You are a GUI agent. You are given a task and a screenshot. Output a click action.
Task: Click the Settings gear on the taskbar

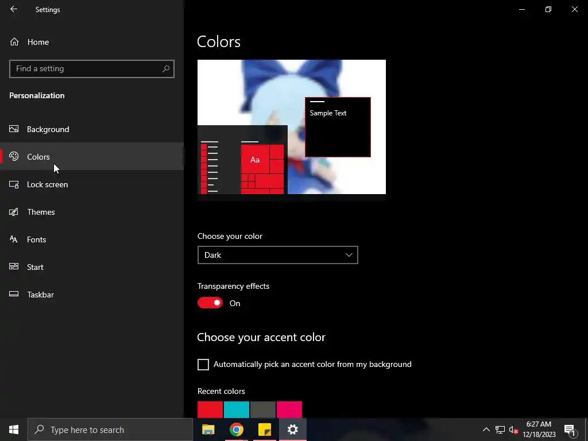pyautogui.click(x=292, y=430)
